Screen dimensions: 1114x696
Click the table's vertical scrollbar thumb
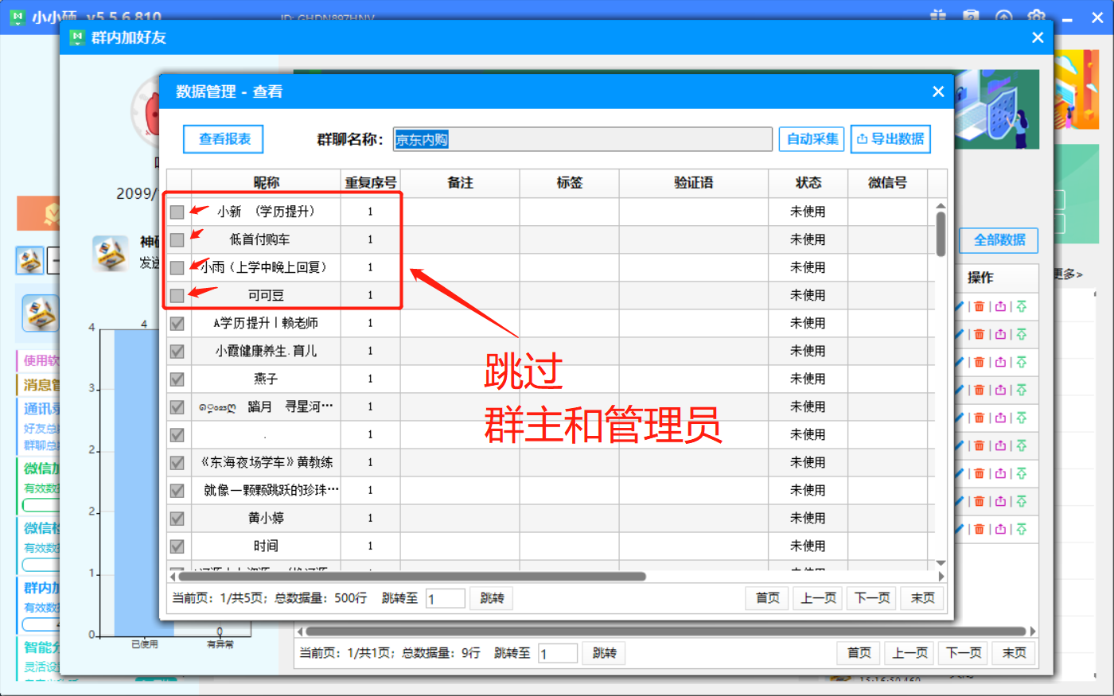coord(941,234)
